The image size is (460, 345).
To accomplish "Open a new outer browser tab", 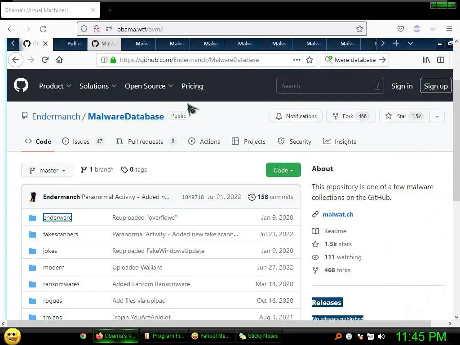I will [110, 10].
